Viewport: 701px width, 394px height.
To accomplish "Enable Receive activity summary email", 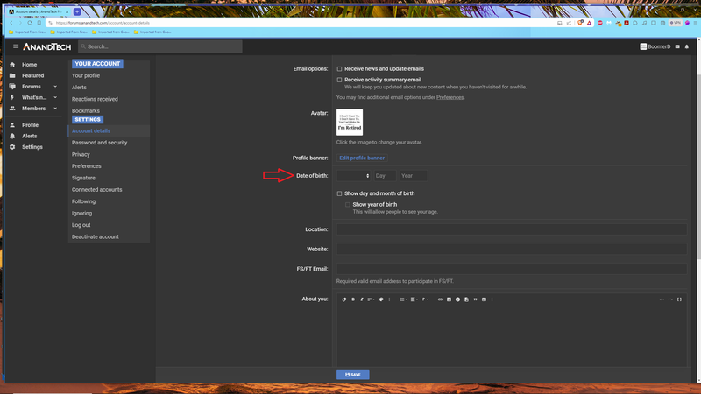I will coord(339,80).
